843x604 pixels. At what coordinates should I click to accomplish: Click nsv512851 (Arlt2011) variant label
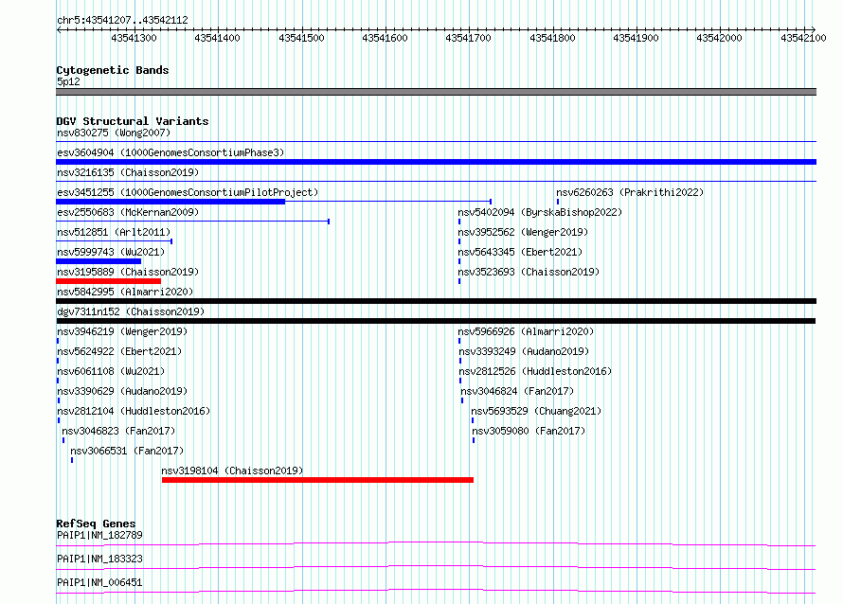point(114,232)
